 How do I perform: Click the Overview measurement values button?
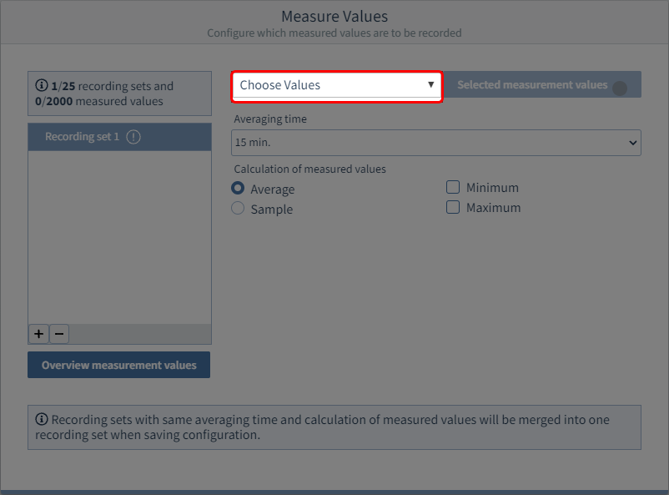pyautogui.click(x=118, y=365)
